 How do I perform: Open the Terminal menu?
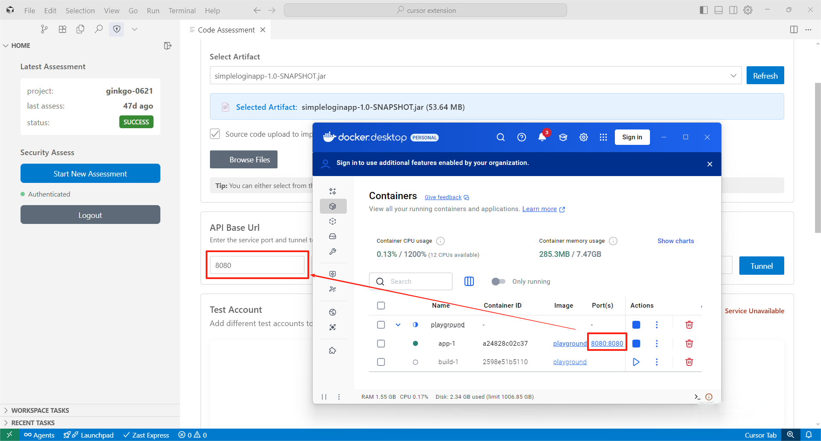pyautogui.click(x=182, y=10)
